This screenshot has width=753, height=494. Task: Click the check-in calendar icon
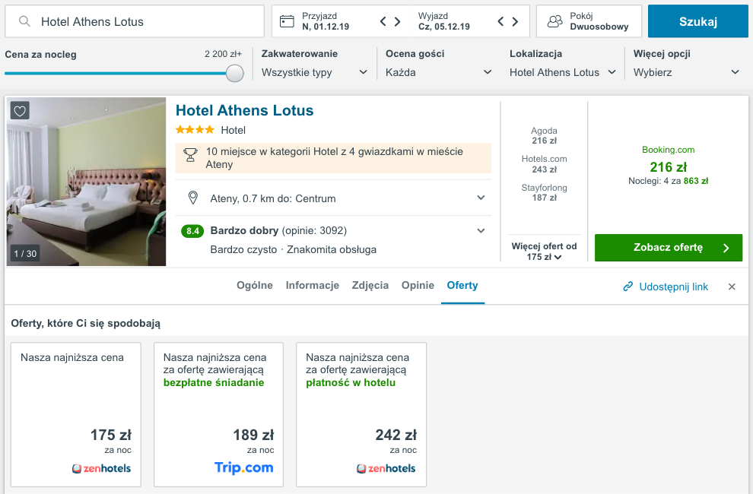click(x=287, y=21)
